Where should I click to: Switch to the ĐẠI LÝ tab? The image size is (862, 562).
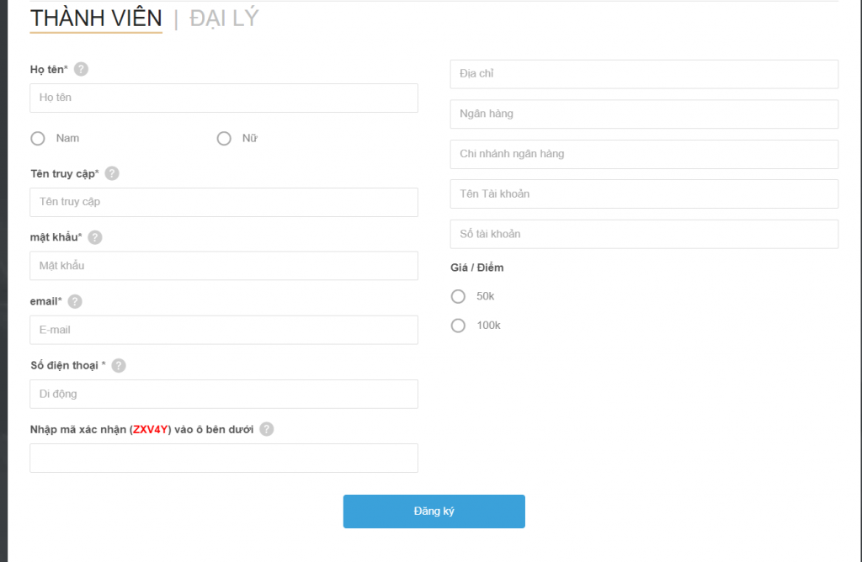[224, 18]
